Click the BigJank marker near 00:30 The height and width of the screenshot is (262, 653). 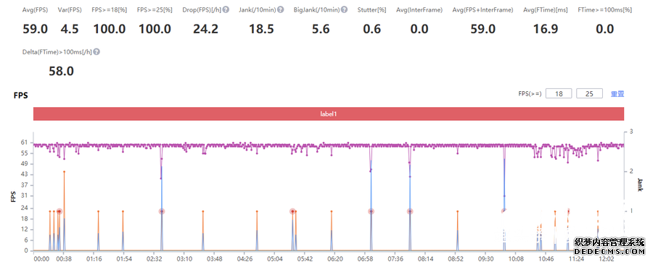pos(59,211)
